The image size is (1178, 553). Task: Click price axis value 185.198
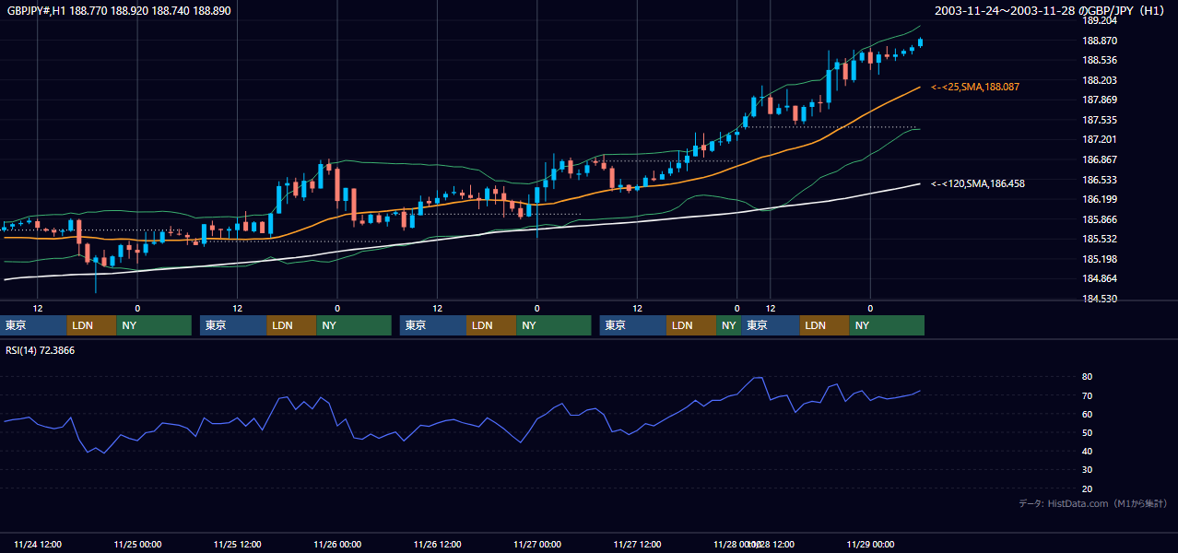[x=1099, y=259]
